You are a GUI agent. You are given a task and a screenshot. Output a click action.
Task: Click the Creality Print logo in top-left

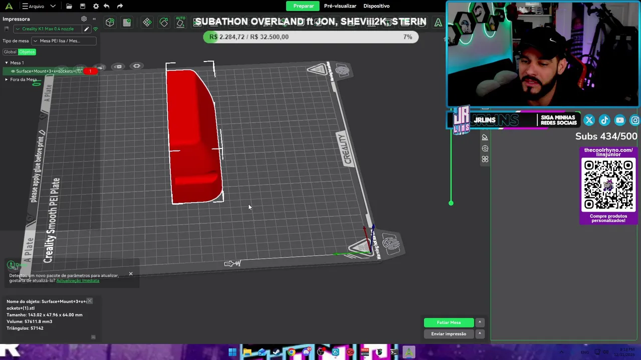pos(8,6)
